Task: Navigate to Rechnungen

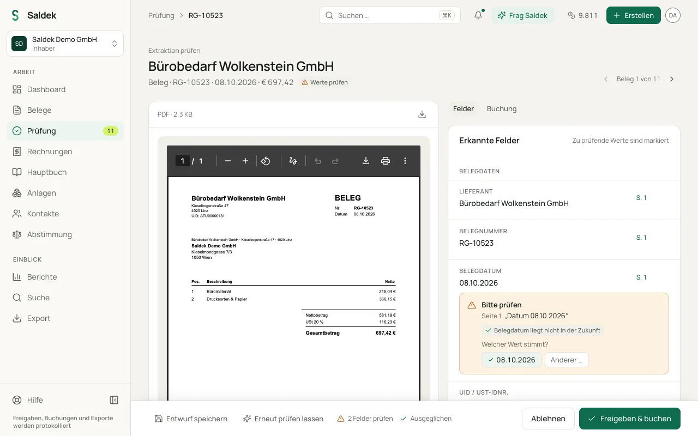Action: [x=65, y=152]
